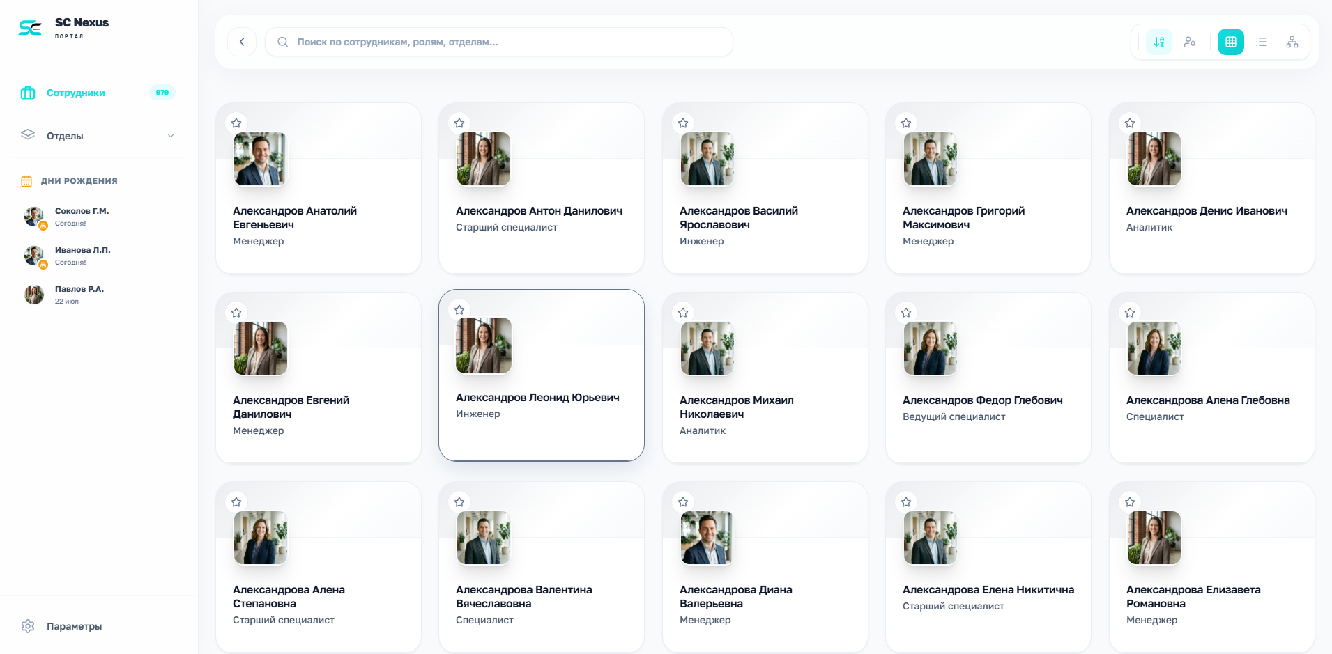Switch to org chart view
The image size is (1332, 654).
point(1292,42)
